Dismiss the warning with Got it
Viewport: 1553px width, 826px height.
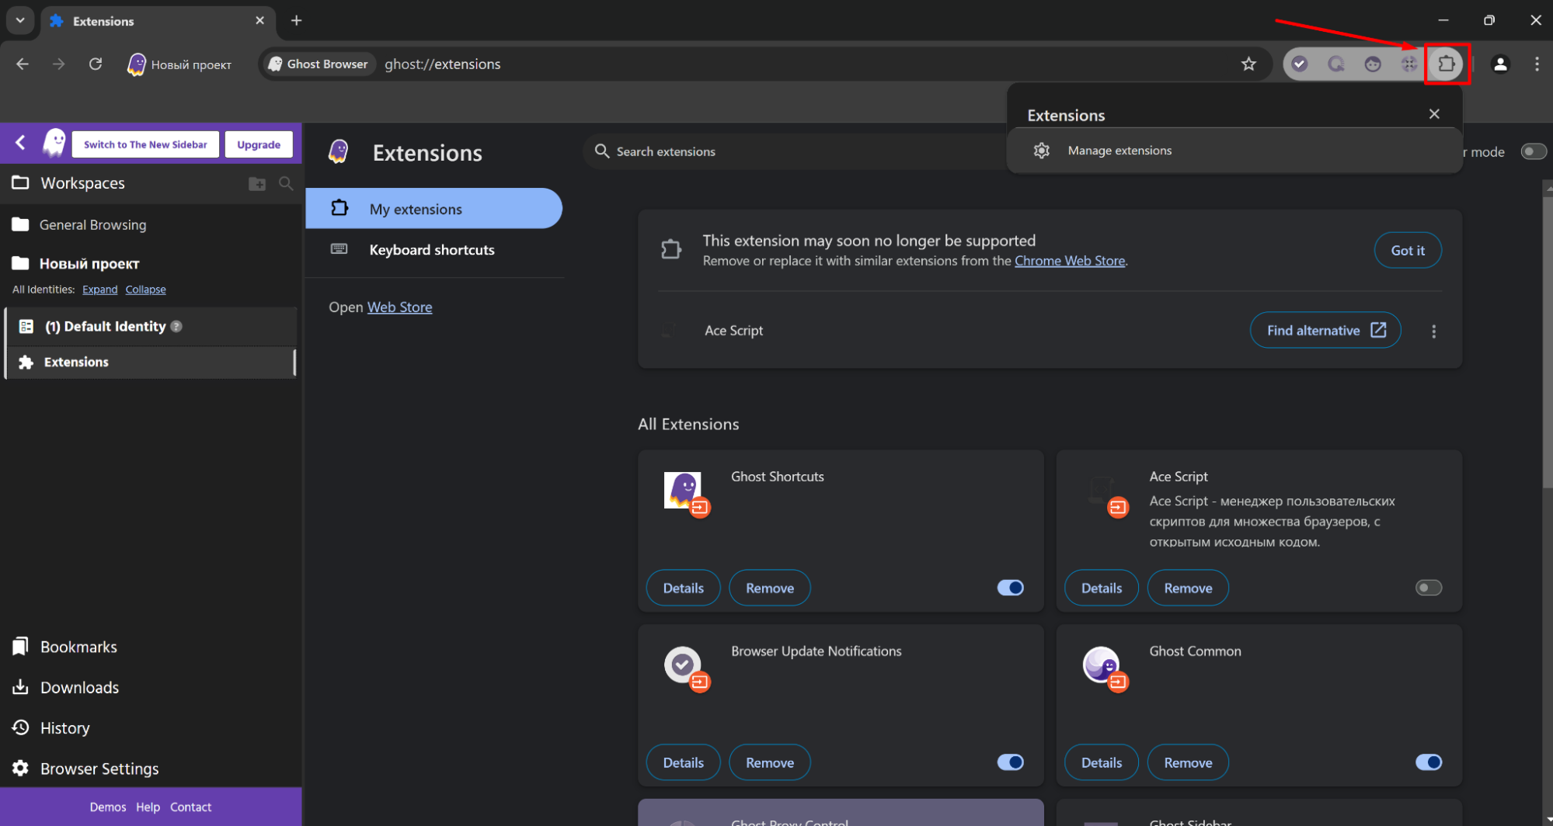[x=1407, y=250]
